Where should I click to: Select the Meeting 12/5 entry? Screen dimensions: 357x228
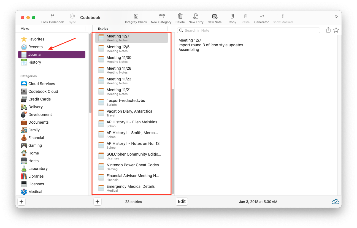click(x=131, y=49)
